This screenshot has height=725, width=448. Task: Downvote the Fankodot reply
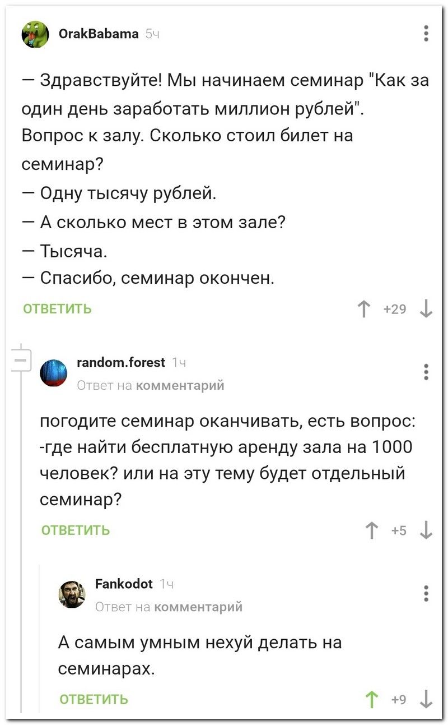tap(427, 699)
